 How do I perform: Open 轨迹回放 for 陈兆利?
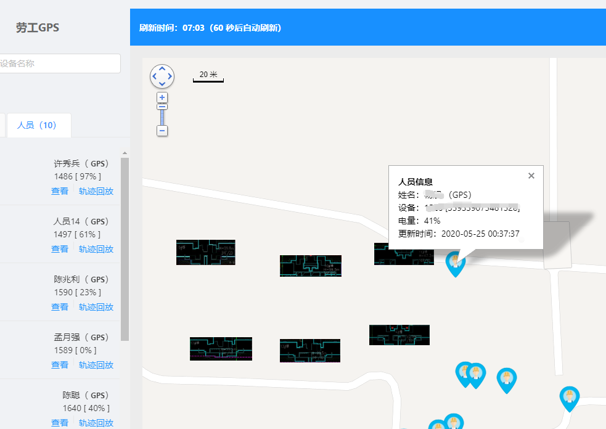[x=96, y=307]
